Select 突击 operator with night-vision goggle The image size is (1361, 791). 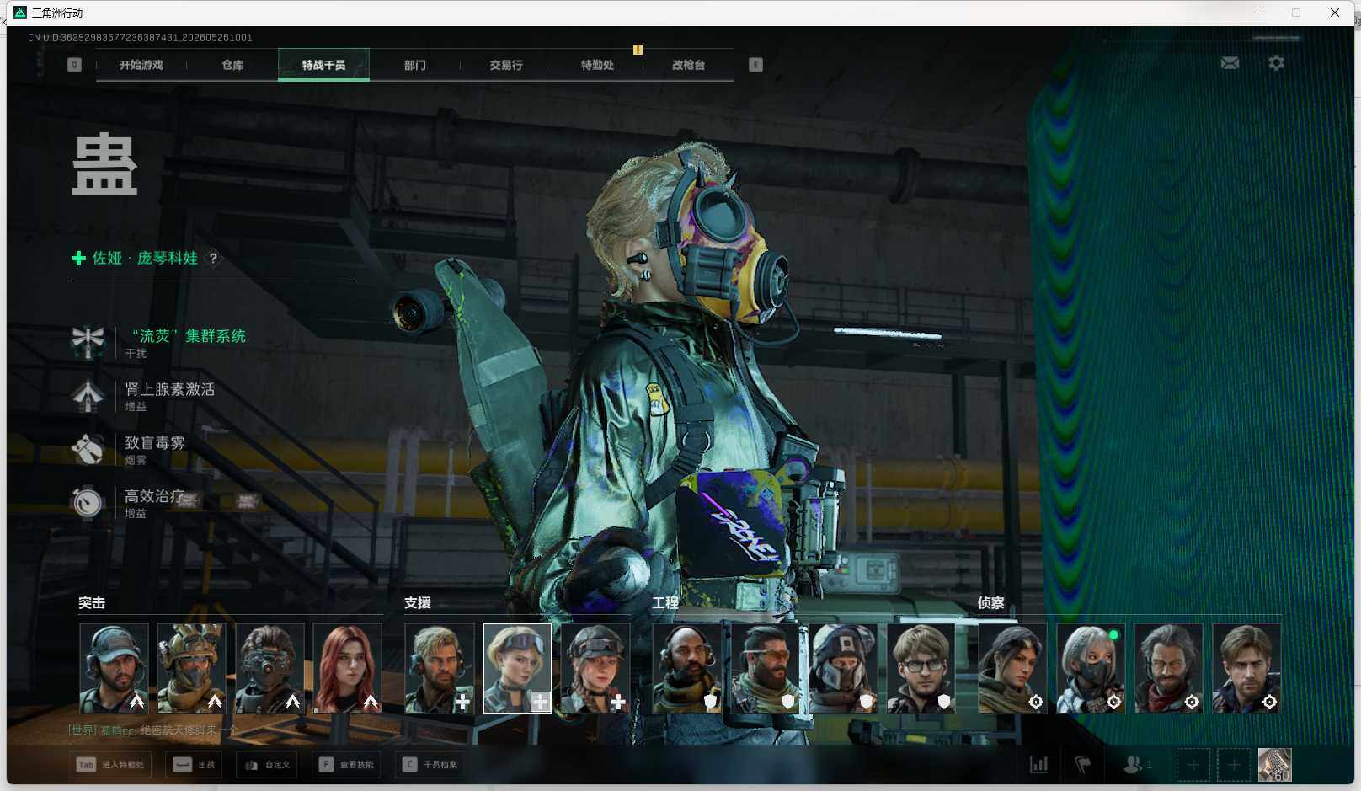(x=270, y=668)
